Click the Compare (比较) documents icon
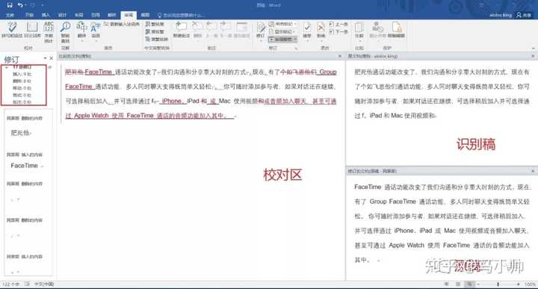The height and width of the screenshot is (289, 538). pos(359,30)
